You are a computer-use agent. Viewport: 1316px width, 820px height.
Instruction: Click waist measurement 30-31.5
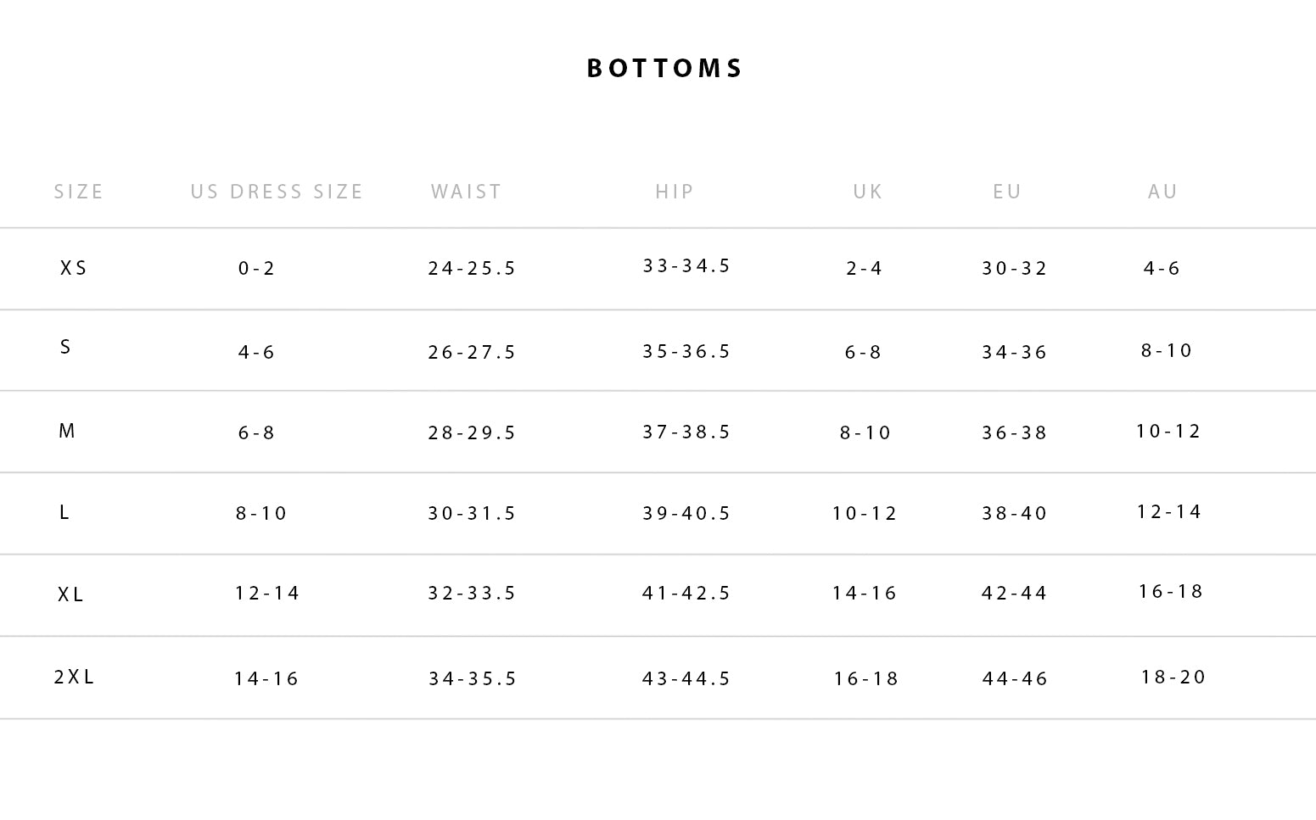coord(472,514)
